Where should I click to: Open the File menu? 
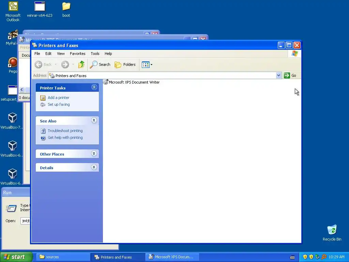pyautogui.click(x=37, y=54)
